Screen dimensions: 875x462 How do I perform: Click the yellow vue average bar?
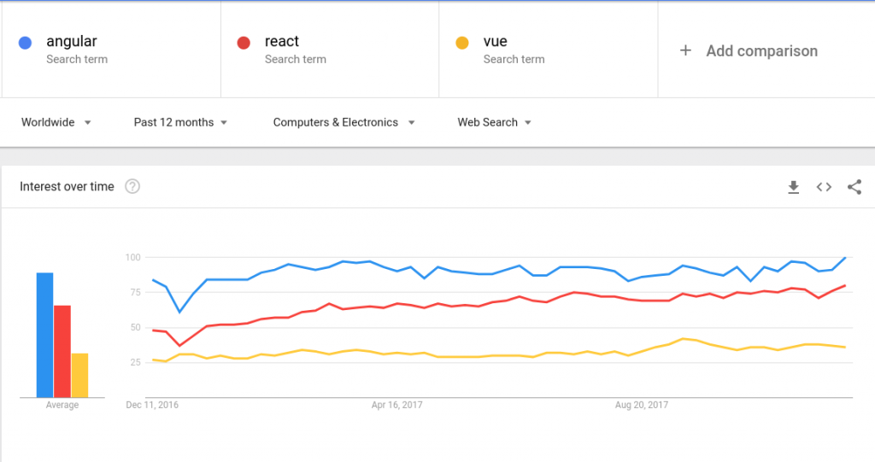click(x=79, y=375)
